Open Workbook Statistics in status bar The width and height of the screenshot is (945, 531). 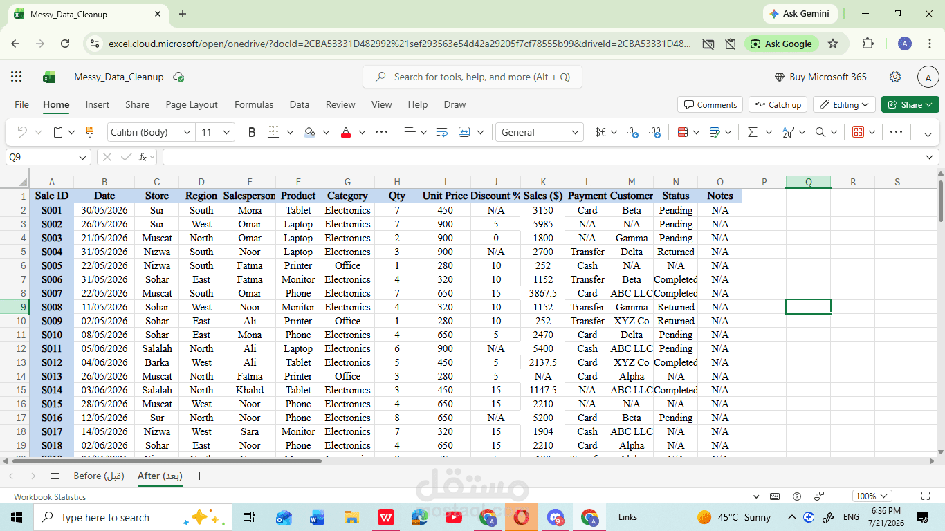[50, 496]
